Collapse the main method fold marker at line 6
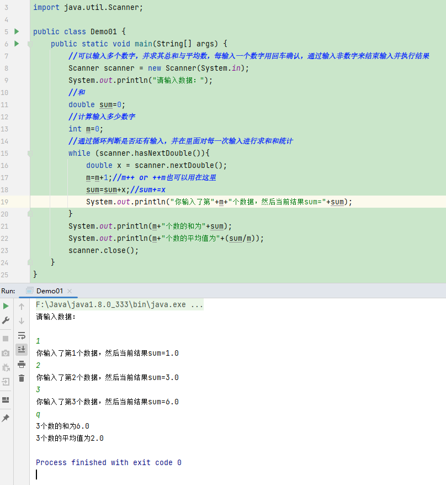Image resolution: width=446 pixels, height=485 pixels. point(30,44)
